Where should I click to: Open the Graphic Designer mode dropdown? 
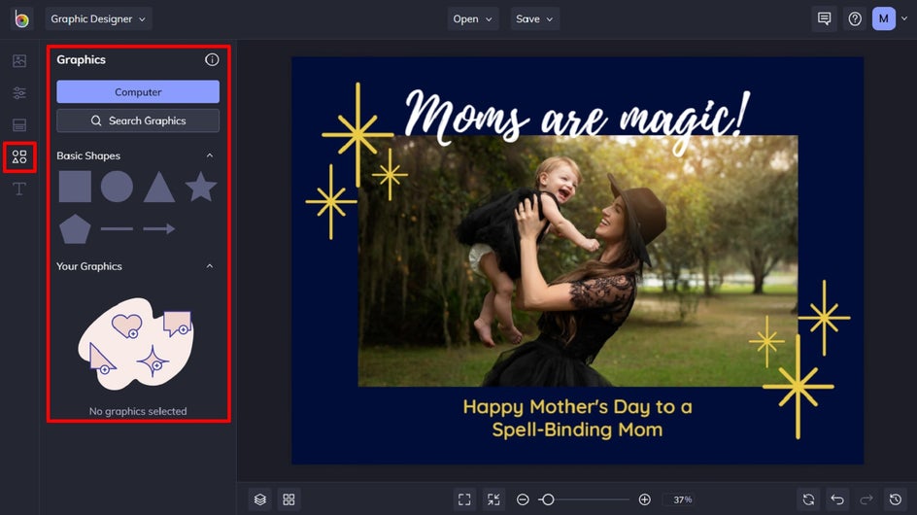tap(98, 18)
